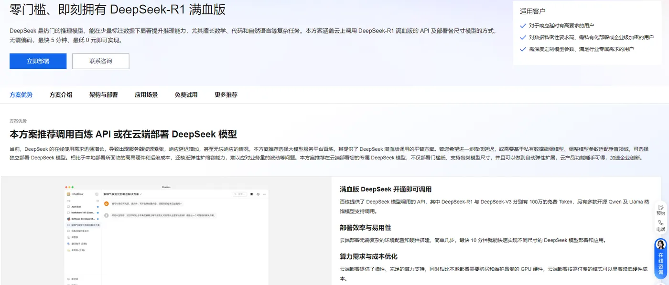The image size is (669, 285).
Task: Click checkmark beside 对于响应延时有高要求的用户
Action: (523, 25)
